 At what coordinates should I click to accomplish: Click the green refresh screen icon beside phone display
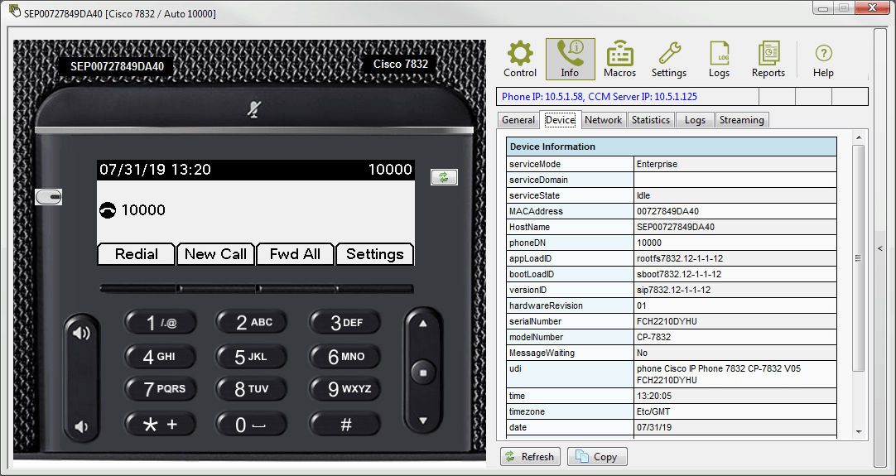point(444,177)
